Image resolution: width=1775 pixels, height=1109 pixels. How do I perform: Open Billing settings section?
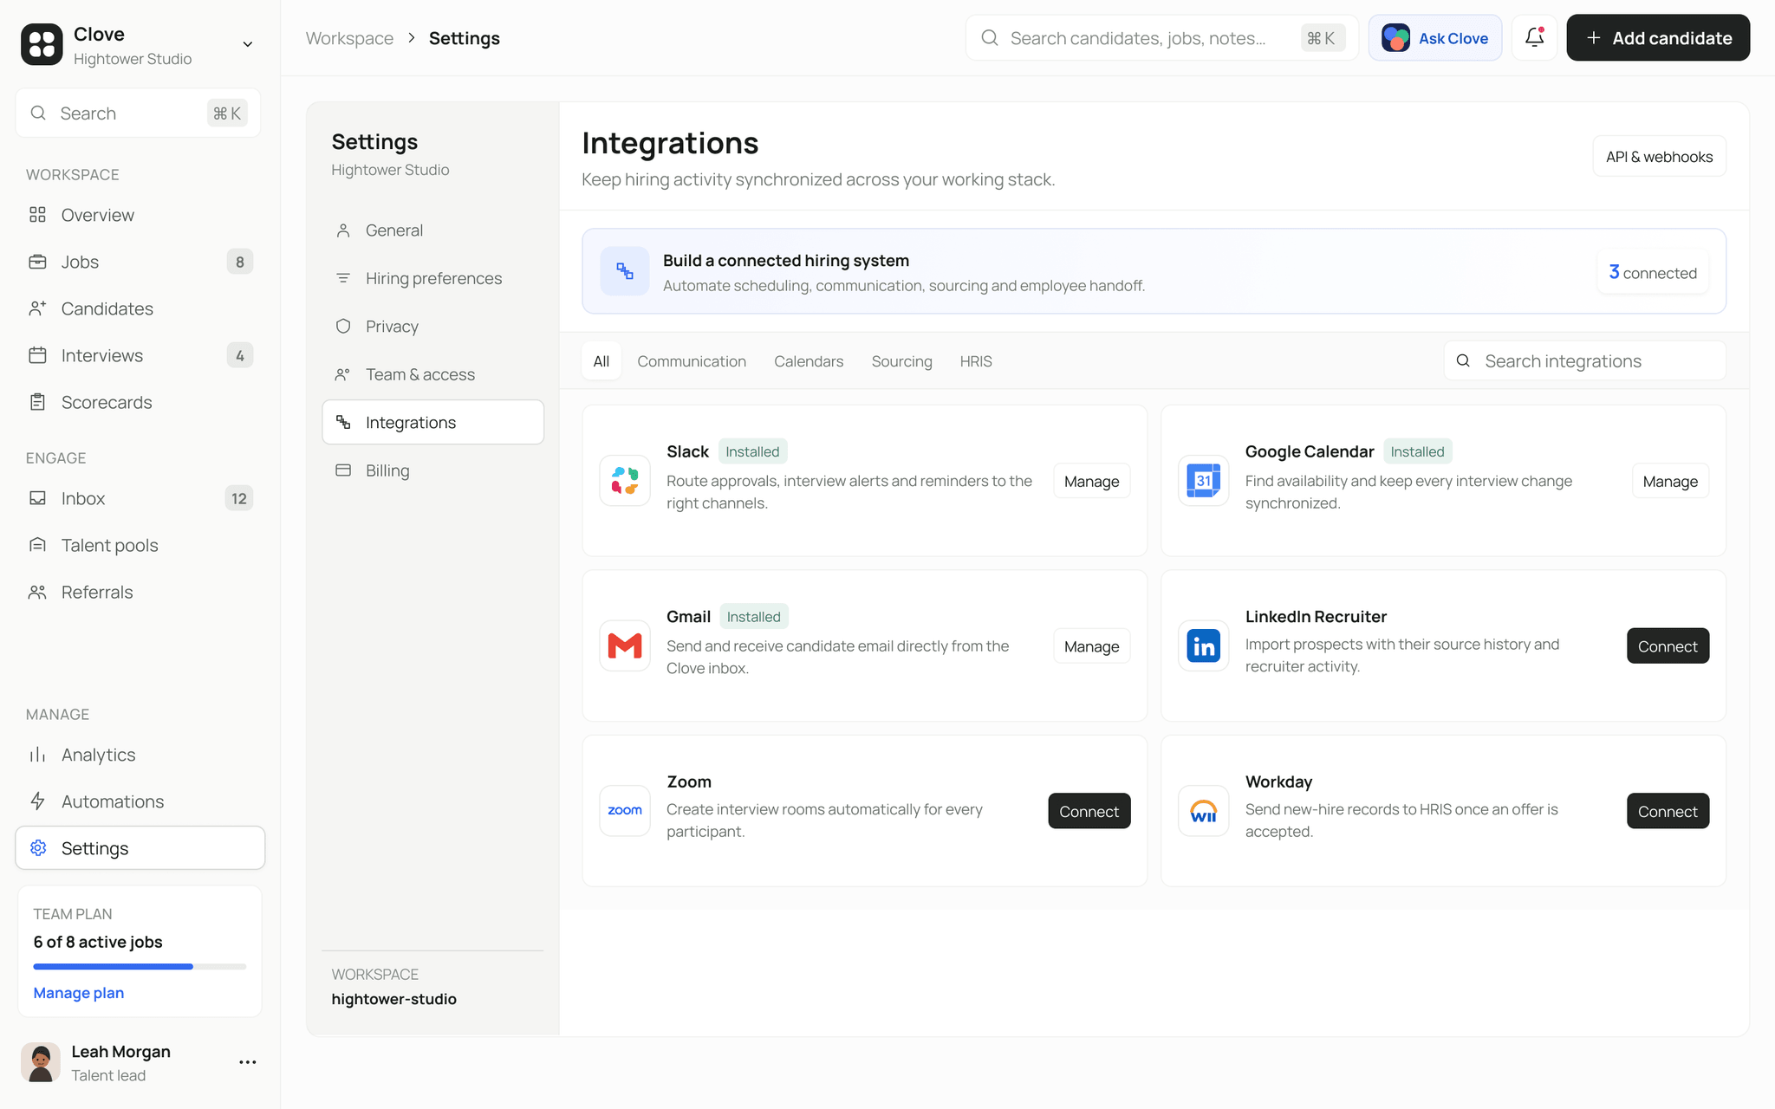(432, 470)
